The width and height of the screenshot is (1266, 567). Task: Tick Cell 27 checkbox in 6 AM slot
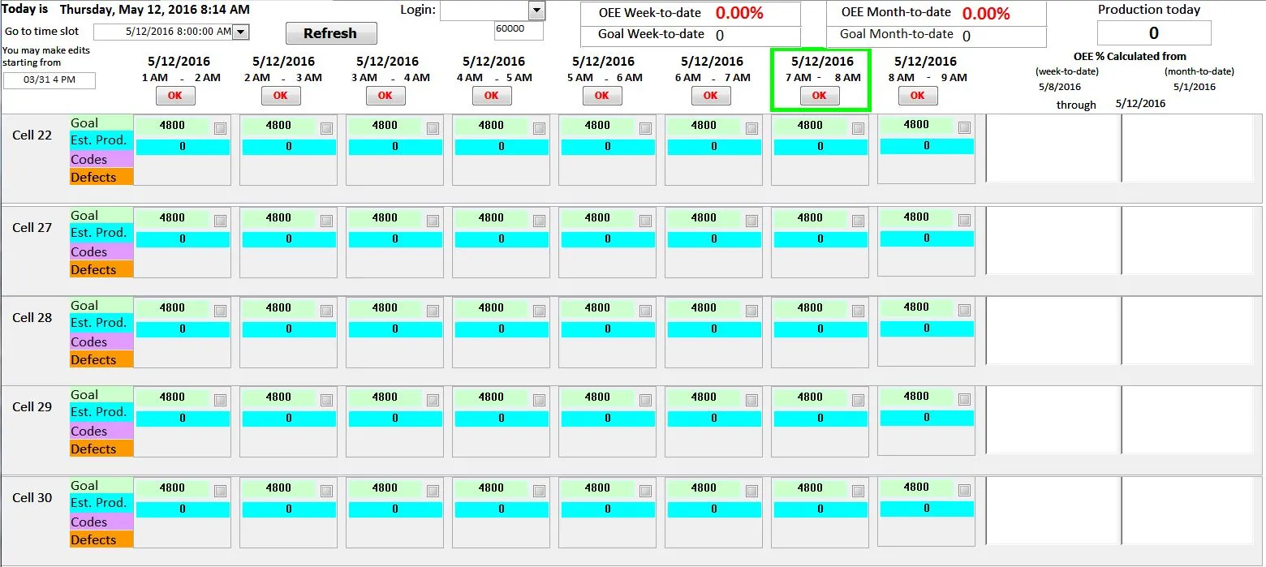pos(751,221)
